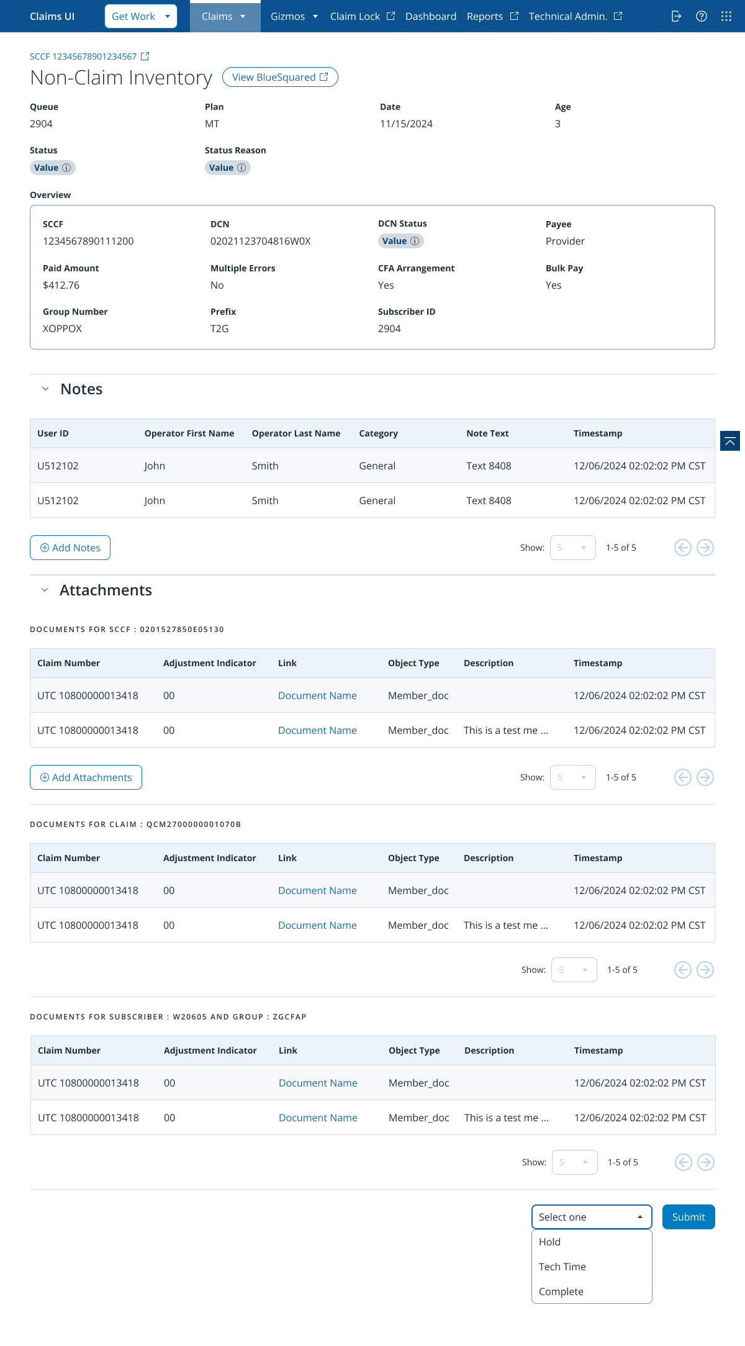Click Status Reason Value info icon
Image resolution: width=745 pixels, height=1346 pixels.
pyautogui.click(x=242, y=168)
